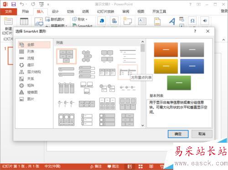Collapse the ribbon with the chevron
The height and width of the screenshot is (170, 228).
click(223, 40)
